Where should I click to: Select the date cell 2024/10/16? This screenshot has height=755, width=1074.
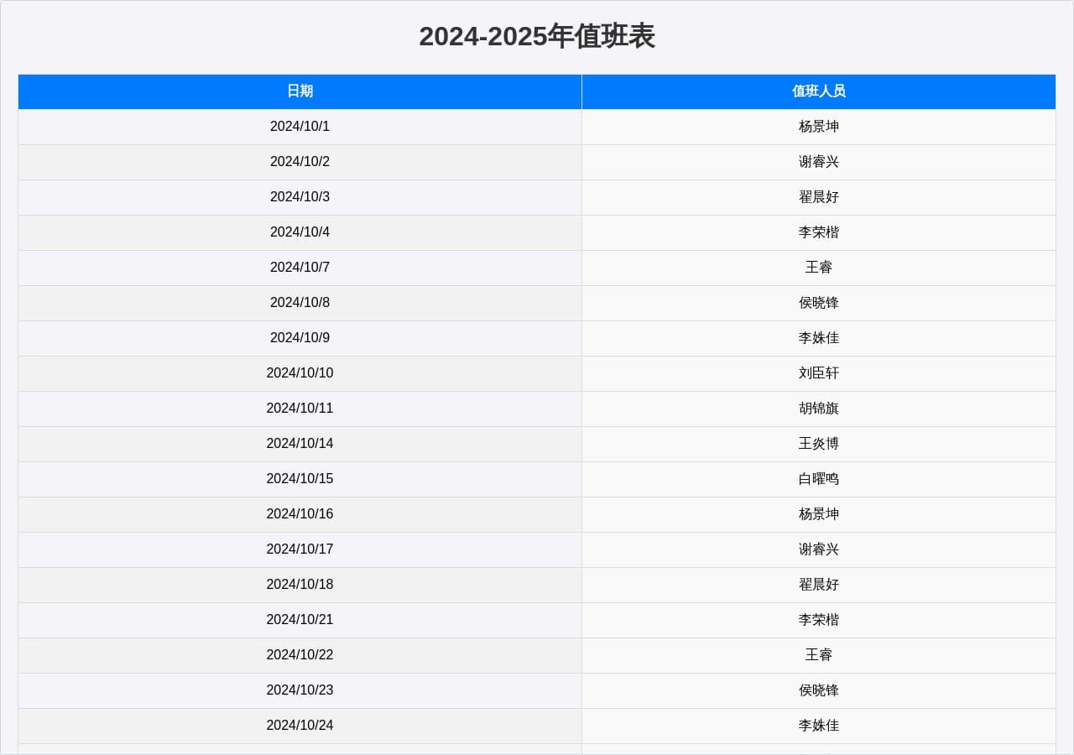pos(300,514)
